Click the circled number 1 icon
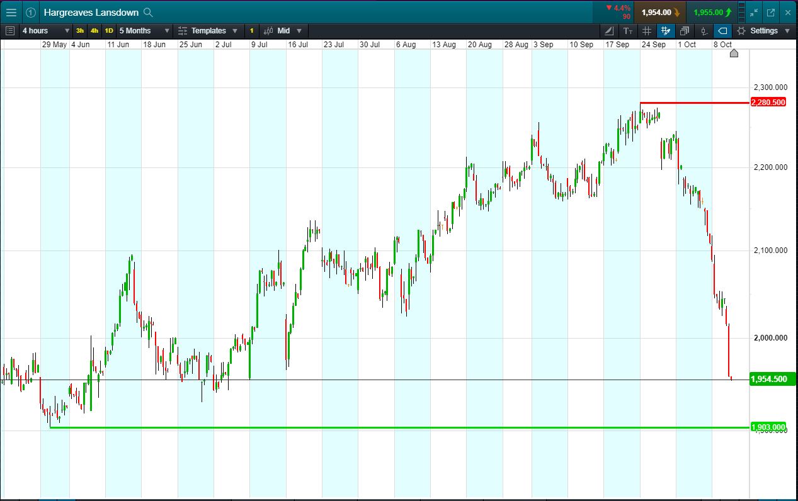Viewport: 798px width, 501px height. pos(30,12)
